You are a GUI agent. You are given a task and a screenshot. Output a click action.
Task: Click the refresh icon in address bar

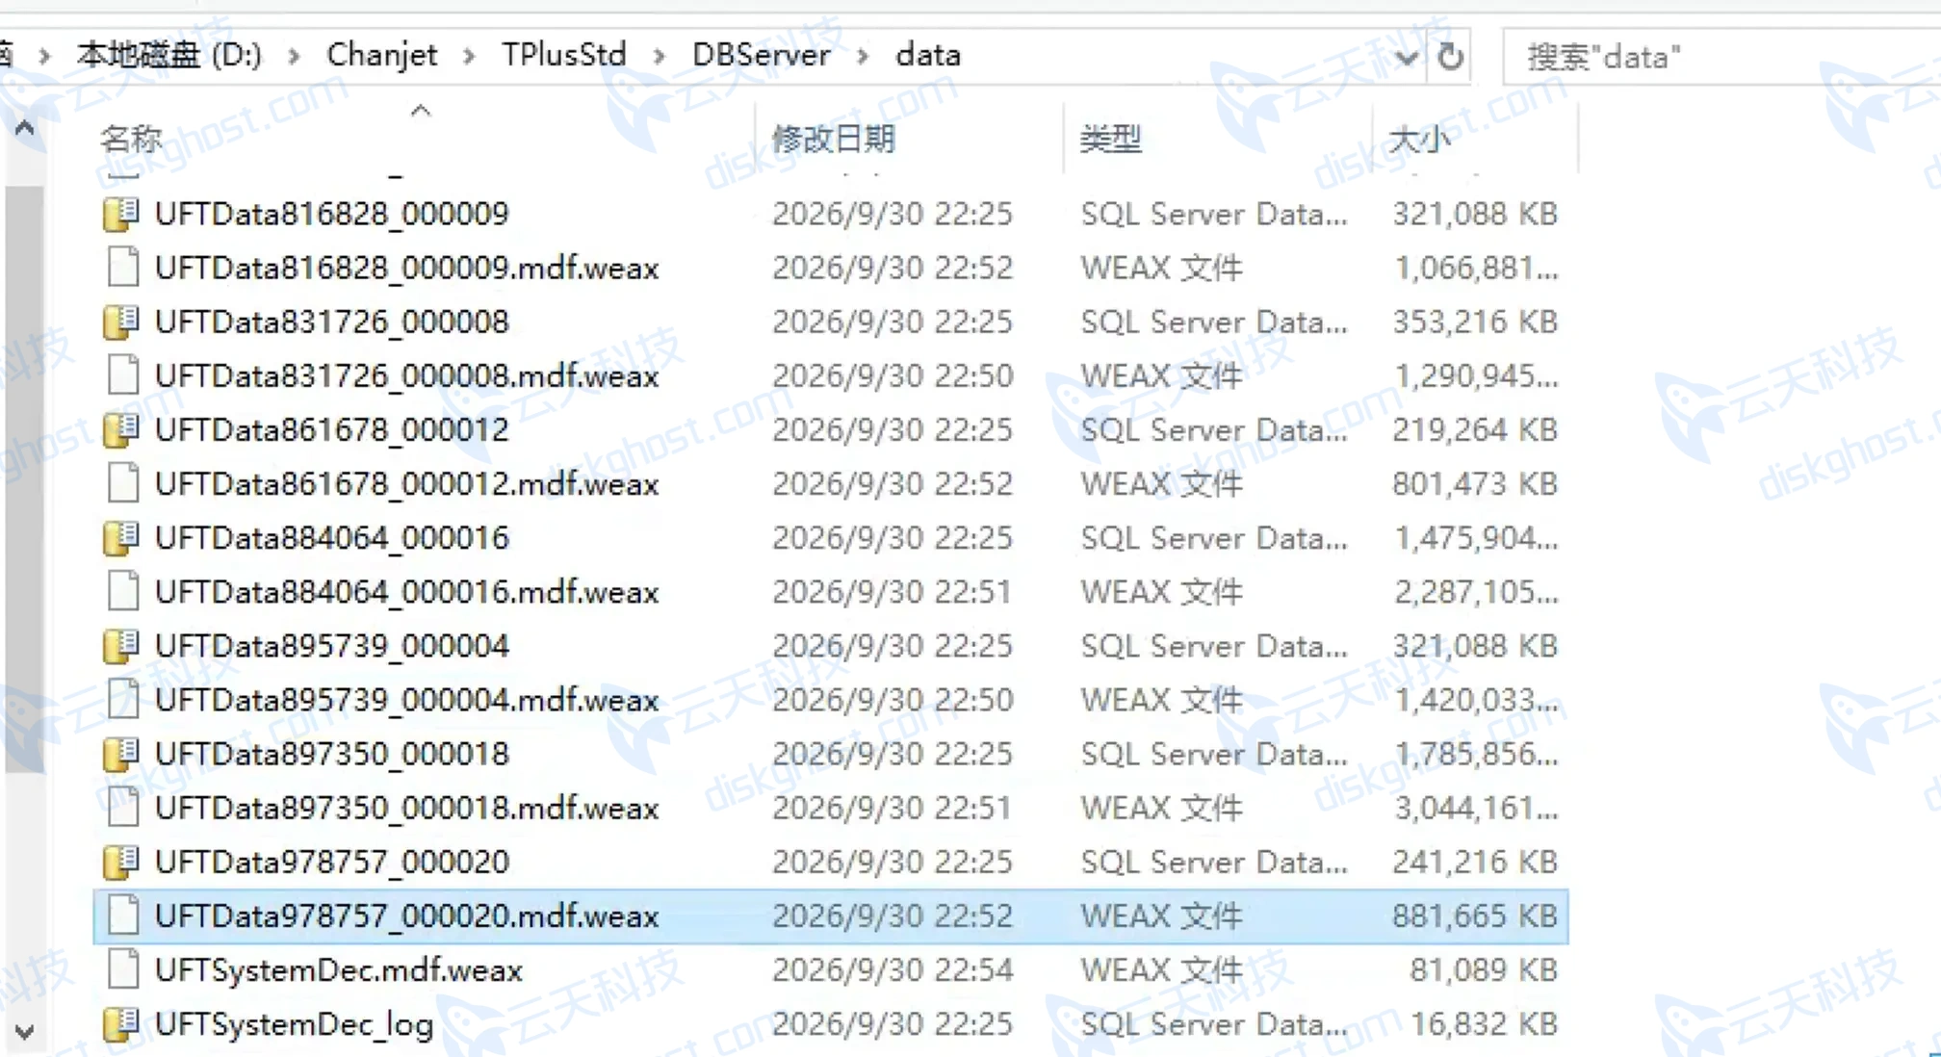[x=1451, y=57]
